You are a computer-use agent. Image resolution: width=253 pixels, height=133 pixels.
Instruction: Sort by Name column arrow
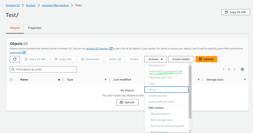[59, 80]
